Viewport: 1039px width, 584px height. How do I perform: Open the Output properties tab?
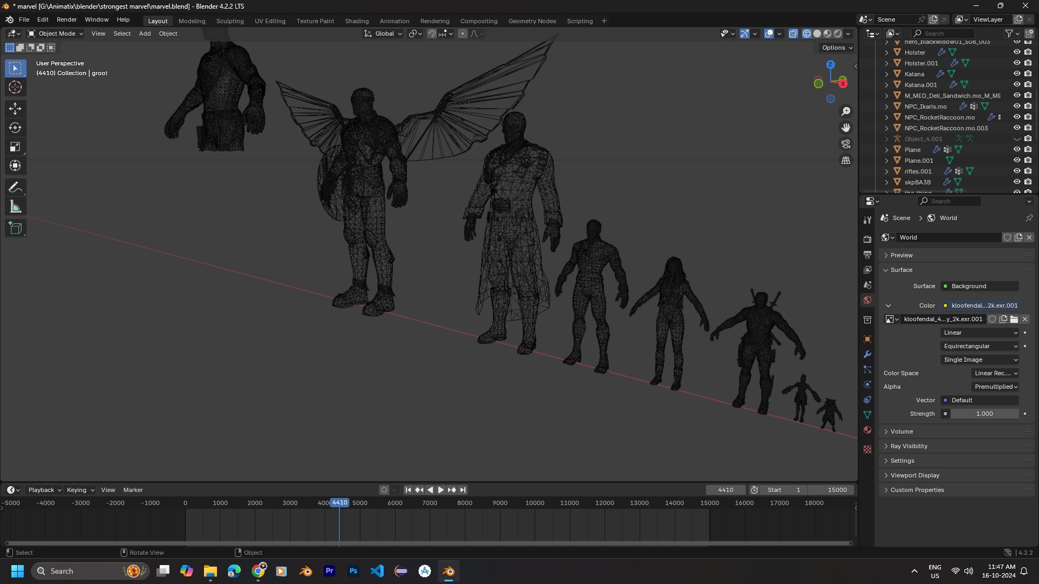867,254
